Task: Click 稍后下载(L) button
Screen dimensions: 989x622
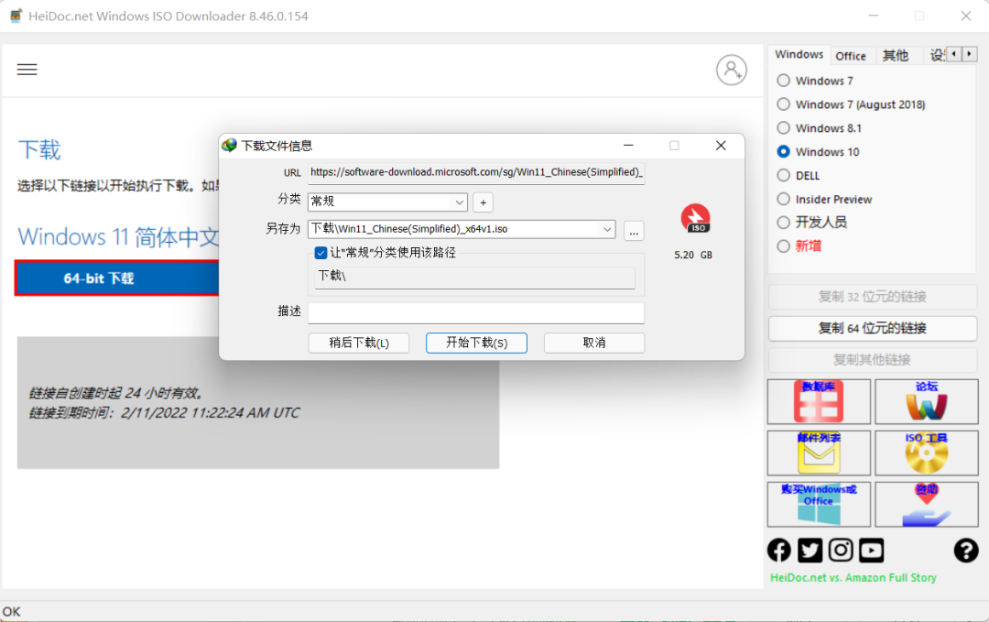Action: pos(359,343)
